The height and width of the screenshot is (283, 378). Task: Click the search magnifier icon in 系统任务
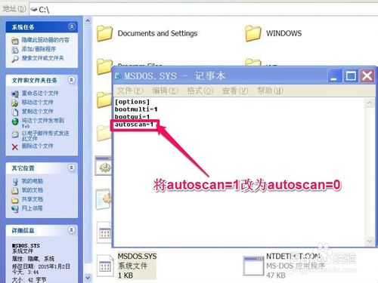(15, 59)
